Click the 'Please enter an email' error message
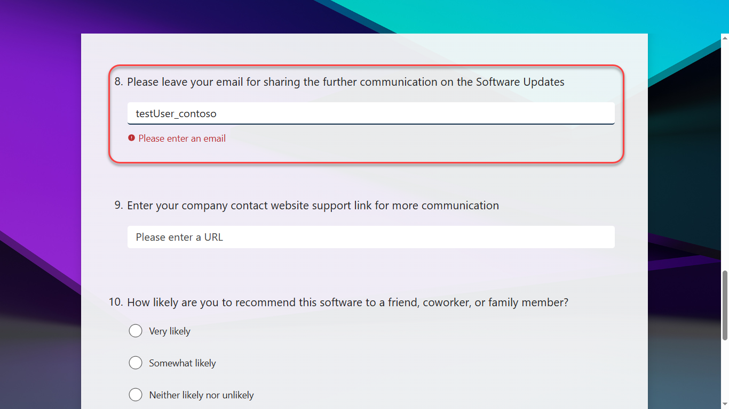This screenshot has width=729, height=409. (x=182, y=138)
